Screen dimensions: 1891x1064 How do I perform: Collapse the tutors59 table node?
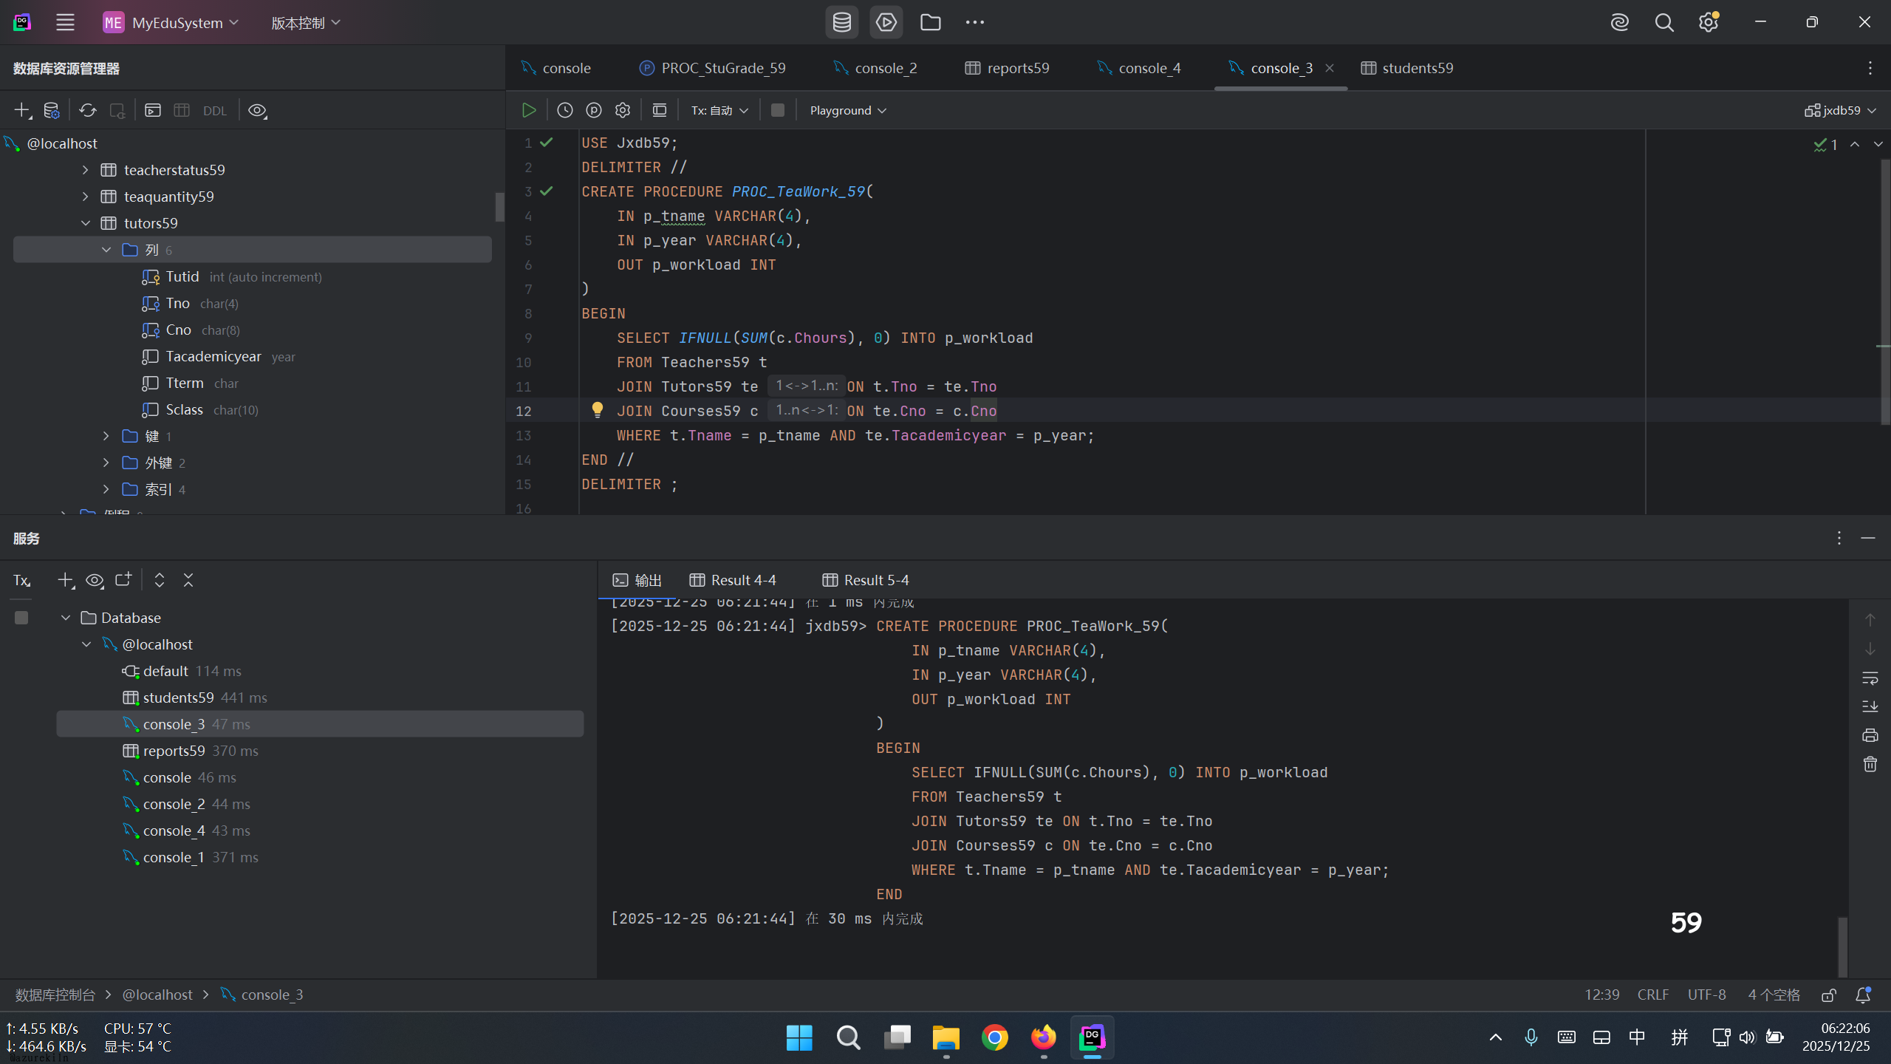coord(86,223)
